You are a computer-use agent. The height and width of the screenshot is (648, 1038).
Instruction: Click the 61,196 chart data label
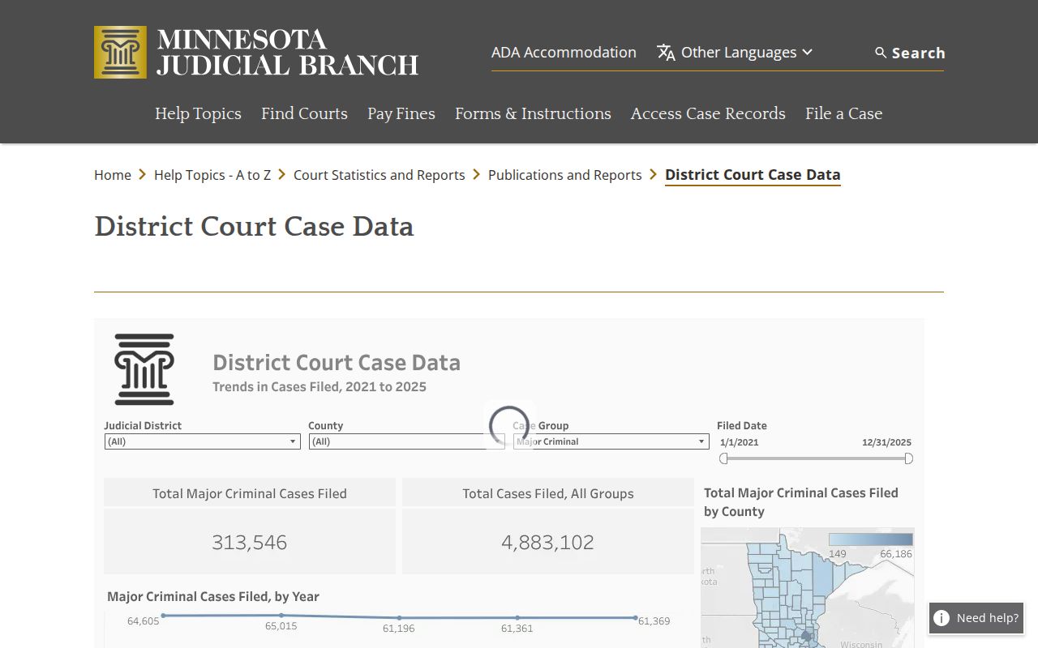pyautogui.click(x=399, y=629)
